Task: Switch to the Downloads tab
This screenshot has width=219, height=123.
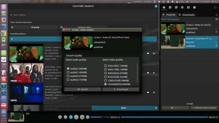Action: [187, 15]
